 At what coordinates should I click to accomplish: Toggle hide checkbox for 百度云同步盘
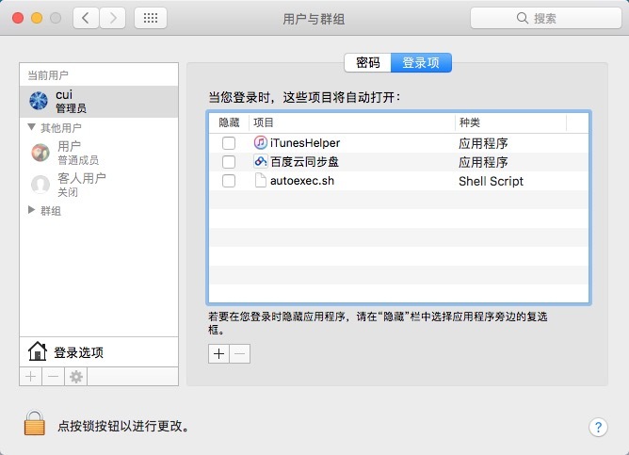click(x=228, y=162)
